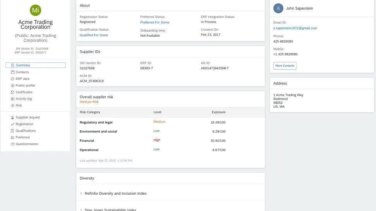This screenshot has width=376, height=211.
Task: Click the Questionnaires help icon
Action: point(12,144)
